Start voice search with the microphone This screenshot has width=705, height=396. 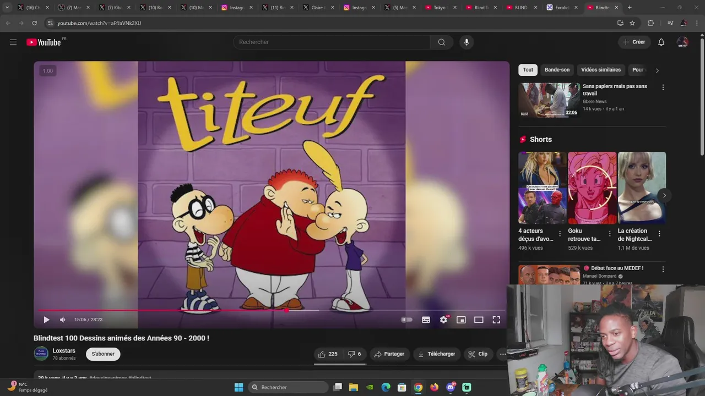[x=467, y=42]
